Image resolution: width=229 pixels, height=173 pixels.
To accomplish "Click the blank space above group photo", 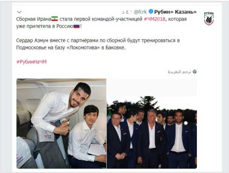I will tap(152, 87).
